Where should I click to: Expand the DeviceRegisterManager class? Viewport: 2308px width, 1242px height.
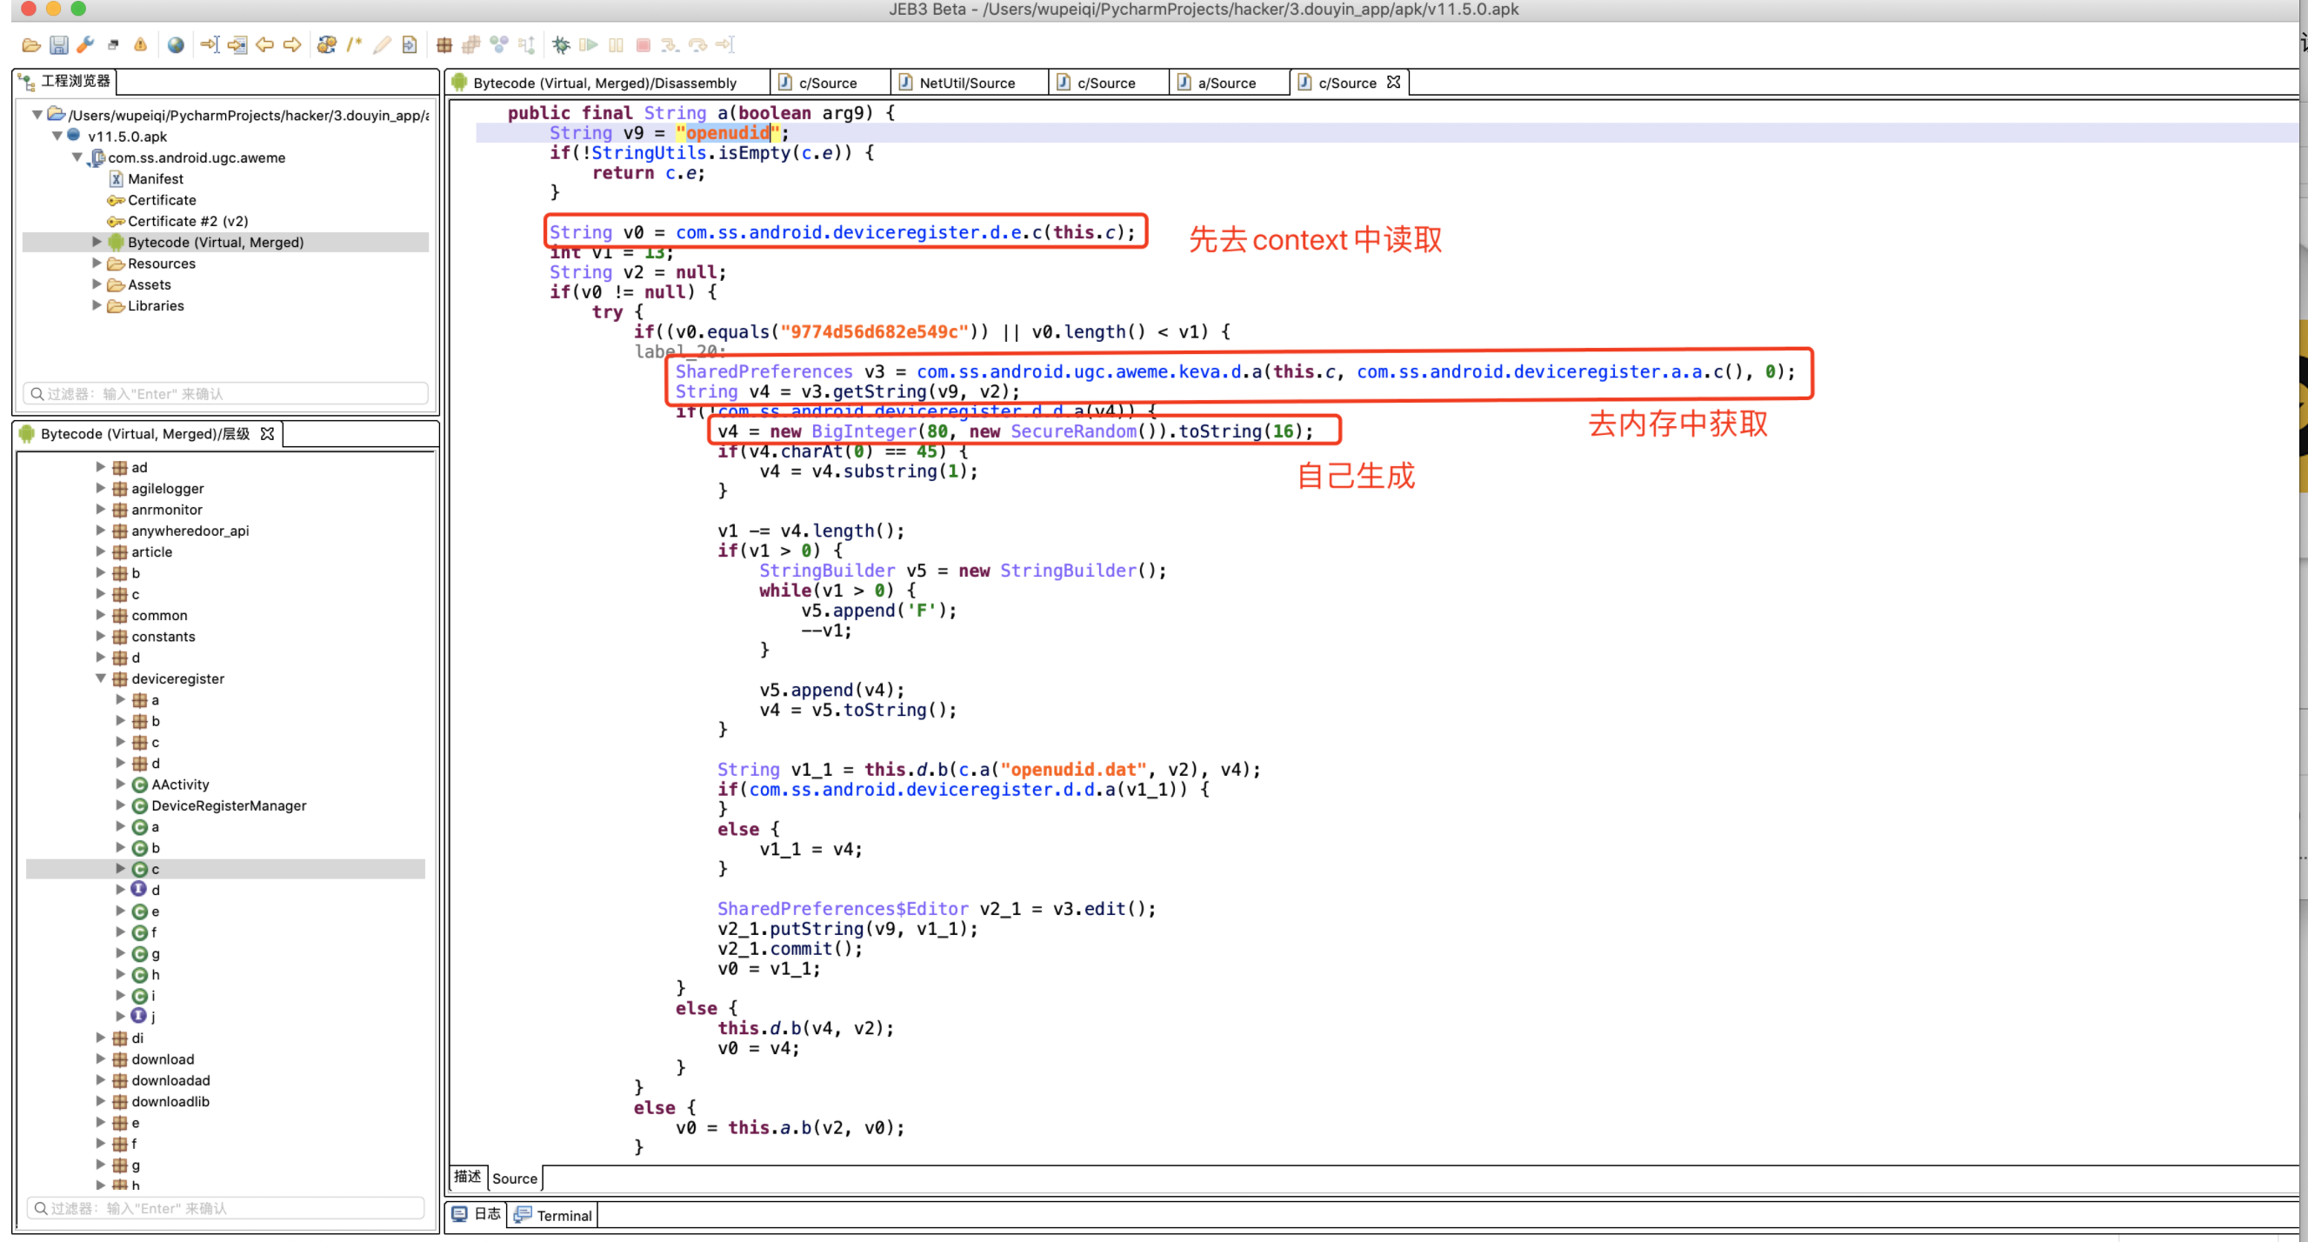pos(120,805)
